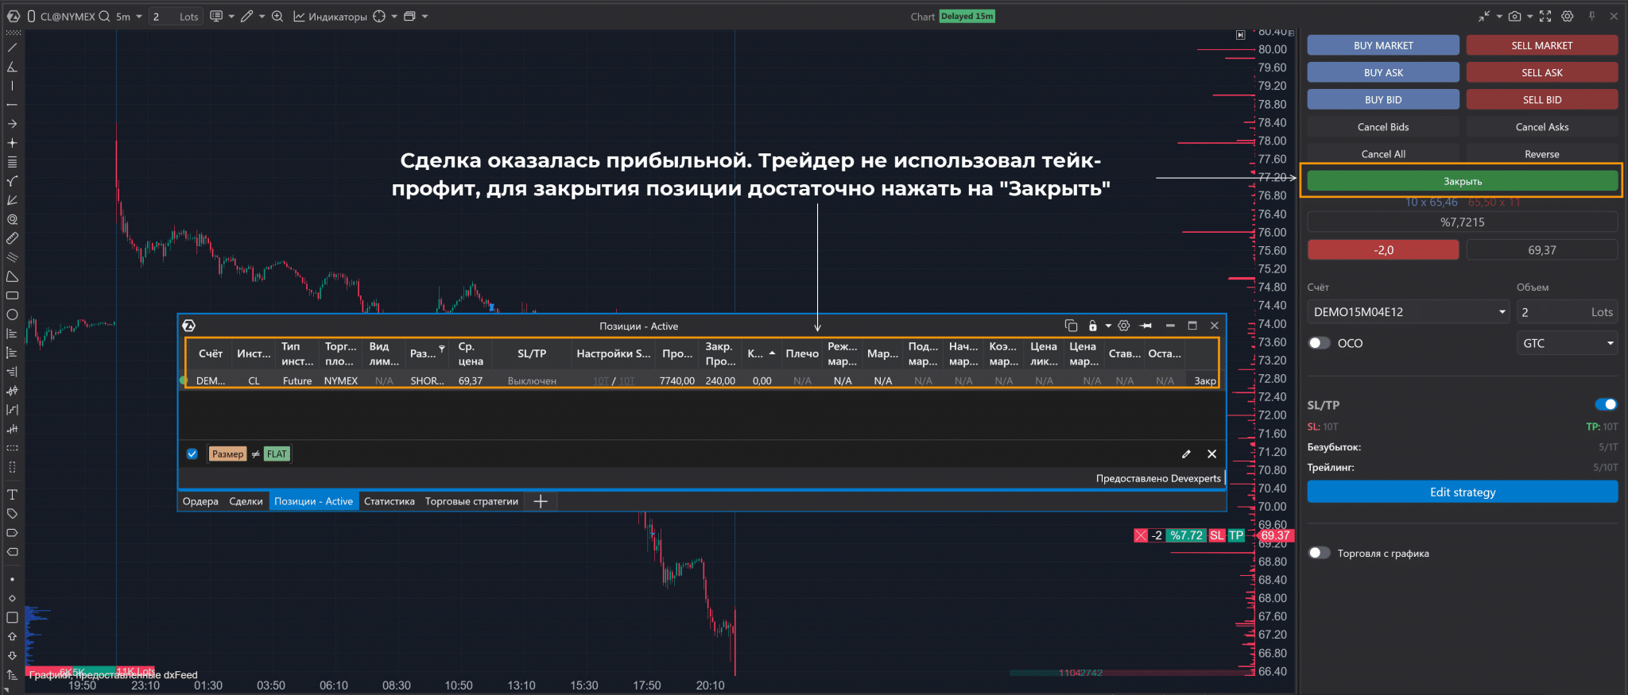This screenshot has width=1628, height=695.
Task: Enable the OCO toggle switch
Action: 1320,343
